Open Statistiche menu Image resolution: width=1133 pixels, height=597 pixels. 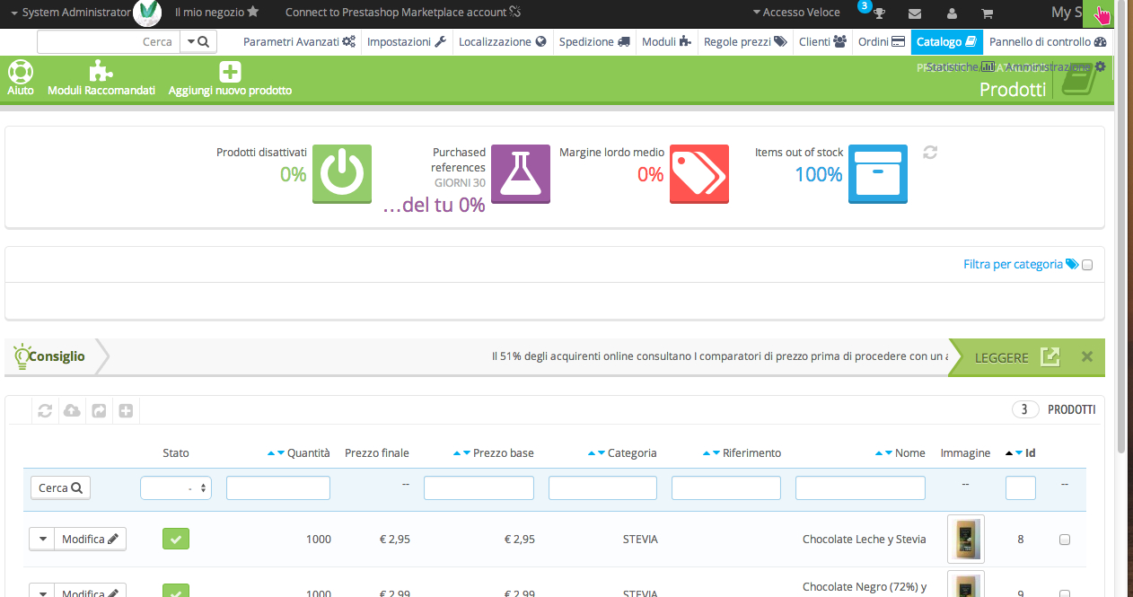point(961,66)
